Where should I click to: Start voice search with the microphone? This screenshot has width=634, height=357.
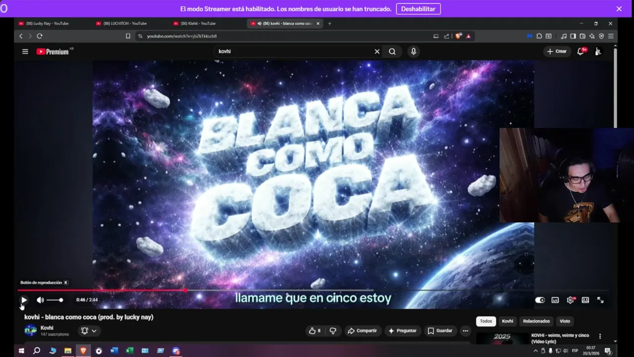(x=413, y=52)
